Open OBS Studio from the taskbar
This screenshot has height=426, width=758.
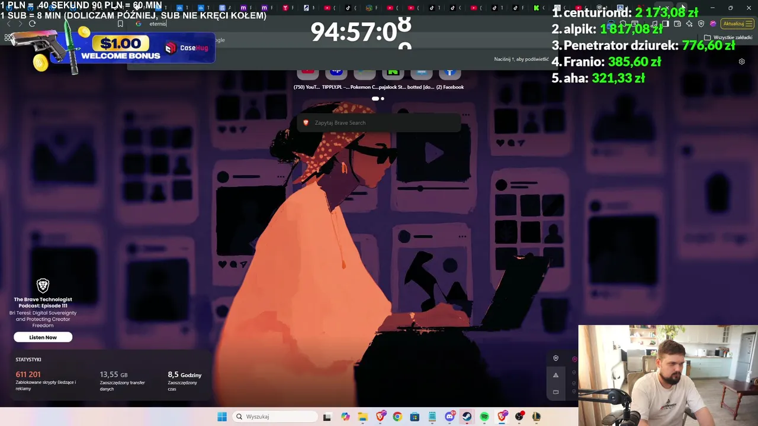tap(519, 417)
